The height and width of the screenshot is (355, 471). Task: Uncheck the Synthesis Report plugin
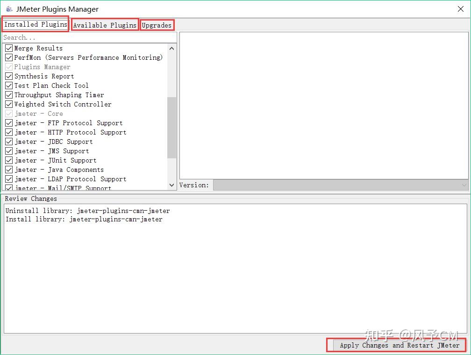point(8,76)
